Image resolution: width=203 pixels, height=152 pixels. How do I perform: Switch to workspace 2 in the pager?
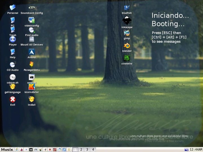tap(81, 149)
